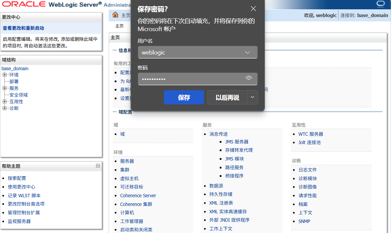The height and width of the screenshot is (233, 391).
Task: Open the 请求性能 link
Action: [308, 196]
